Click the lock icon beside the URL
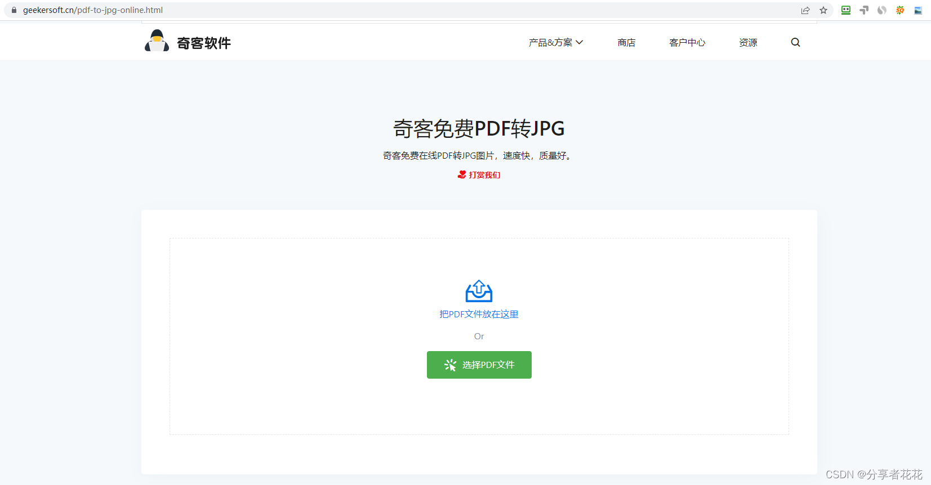This screenshot has width=931, height=485. [x=14, y=10]
